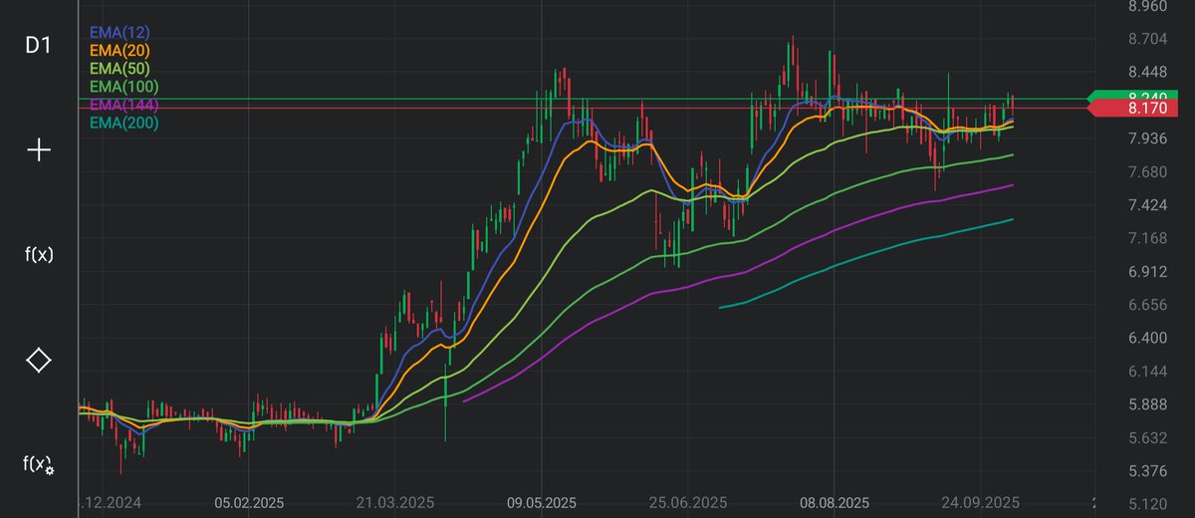The image size is (1195, 518).
Task: Click the 6.400 price axis label
Action: (1147, 338)
